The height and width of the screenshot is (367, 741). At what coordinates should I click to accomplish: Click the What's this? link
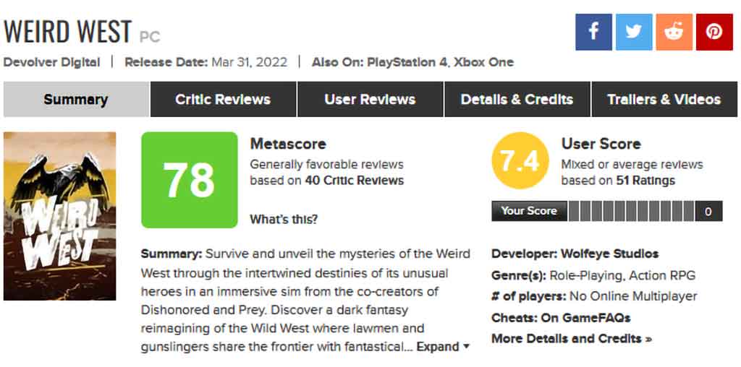click(x=284, y=220)
